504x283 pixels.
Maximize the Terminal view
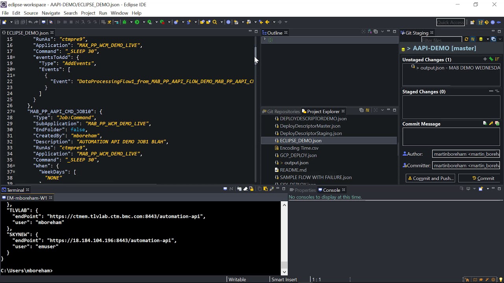[x=283, y=189]
